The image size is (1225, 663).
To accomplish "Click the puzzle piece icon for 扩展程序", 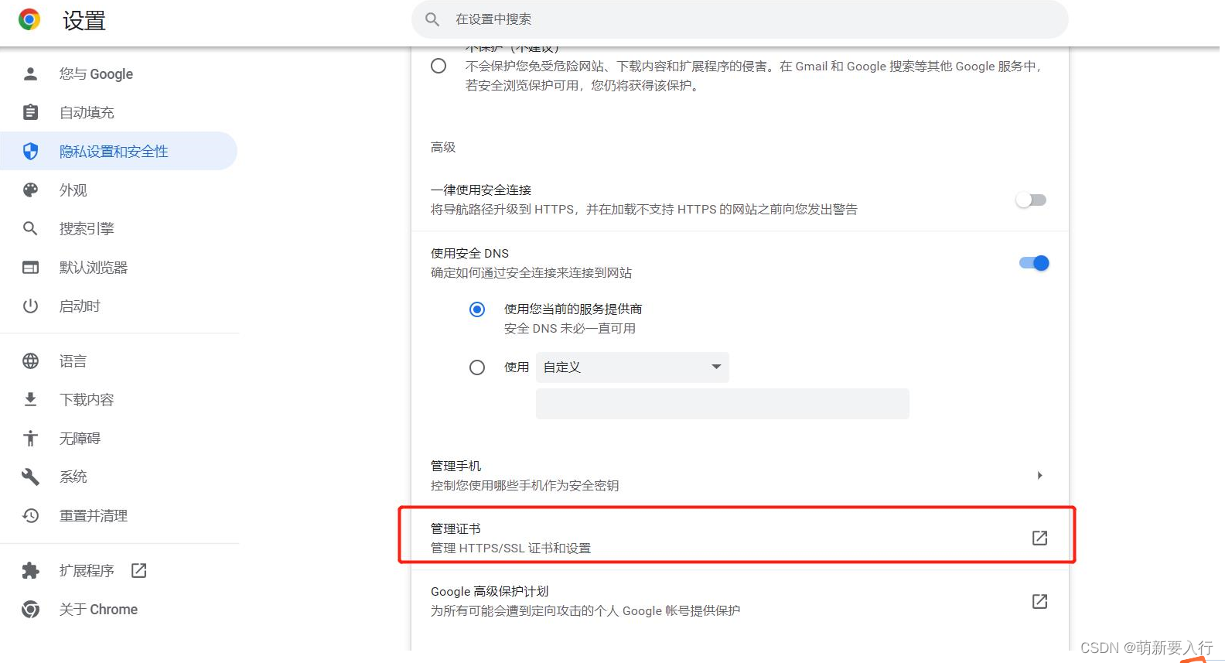I will (x=30, y=571).
